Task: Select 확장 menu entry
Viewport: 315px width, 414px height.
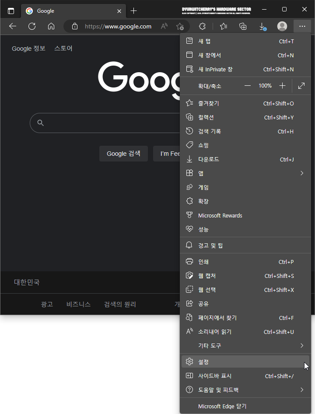Action: [x=245, y=201]
